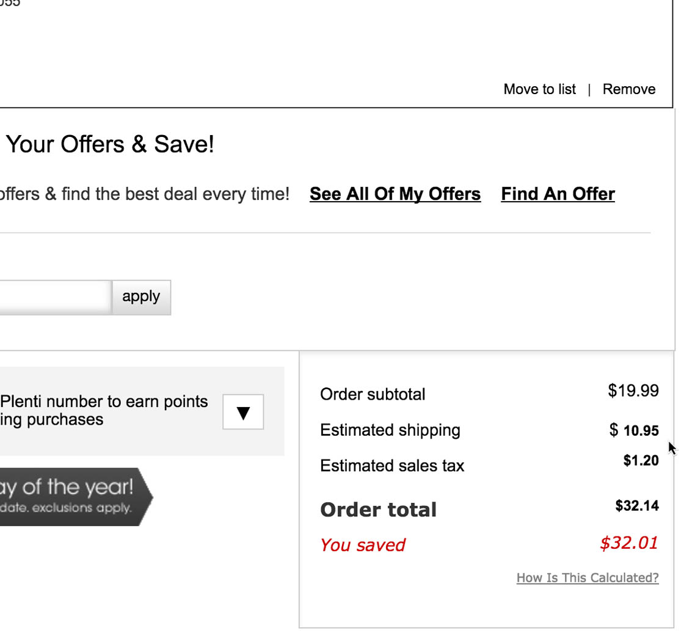684x638 pixels.
Task: Click the Find An Offer link
Action: pos(558,194)
